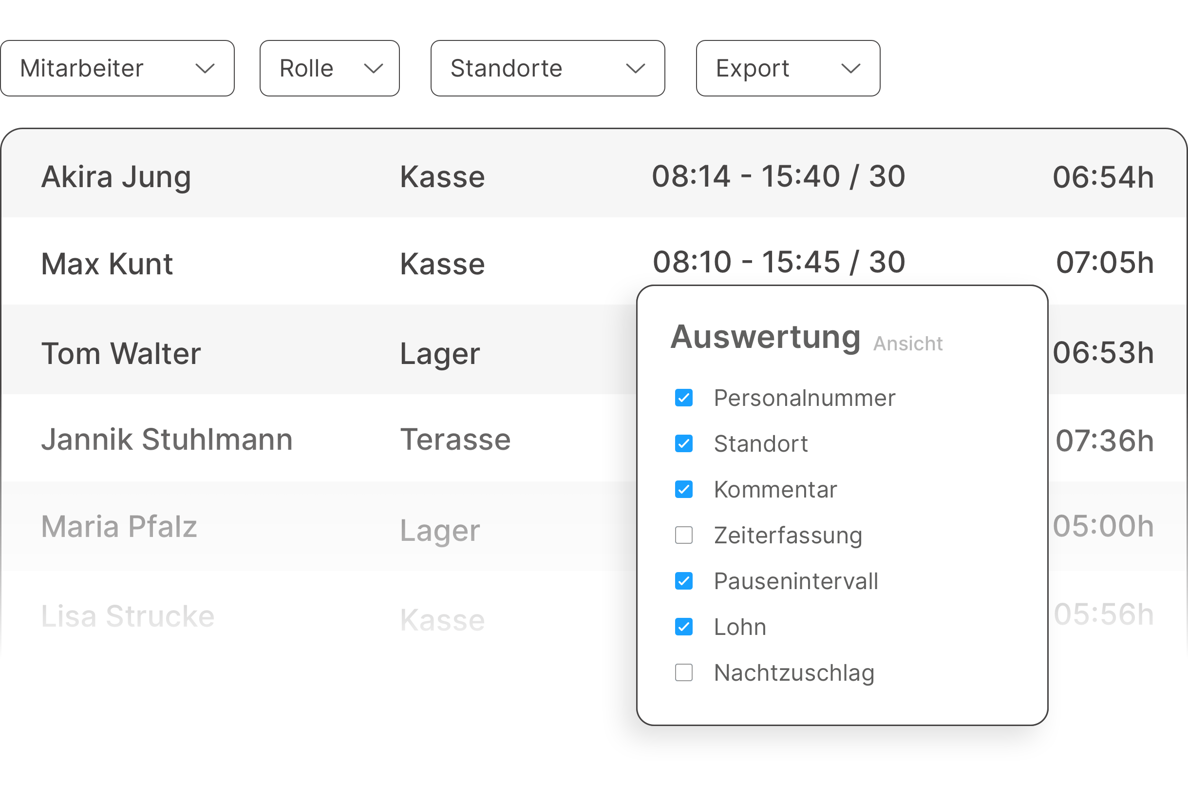Uncheck the Standort option
1188x804 pixels.
pos(683,443)
